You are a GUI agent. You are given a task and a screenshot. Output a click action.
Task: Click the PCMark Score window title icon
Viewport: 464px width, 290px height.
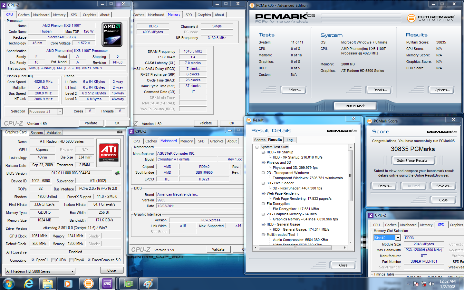370,121
